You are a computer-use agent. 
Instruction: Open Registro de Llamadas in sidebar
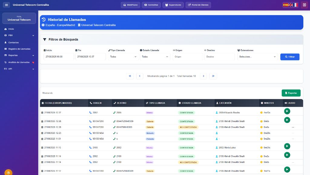tap(19, 49)
